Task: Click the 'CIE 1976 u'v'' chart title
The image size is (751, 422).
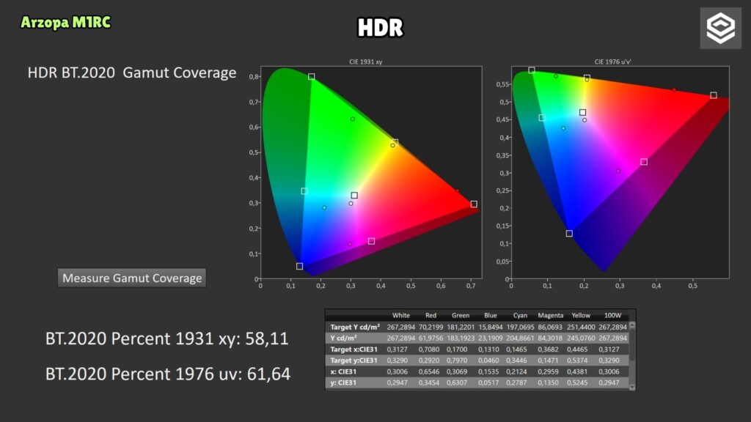Action: coord(612,62)
